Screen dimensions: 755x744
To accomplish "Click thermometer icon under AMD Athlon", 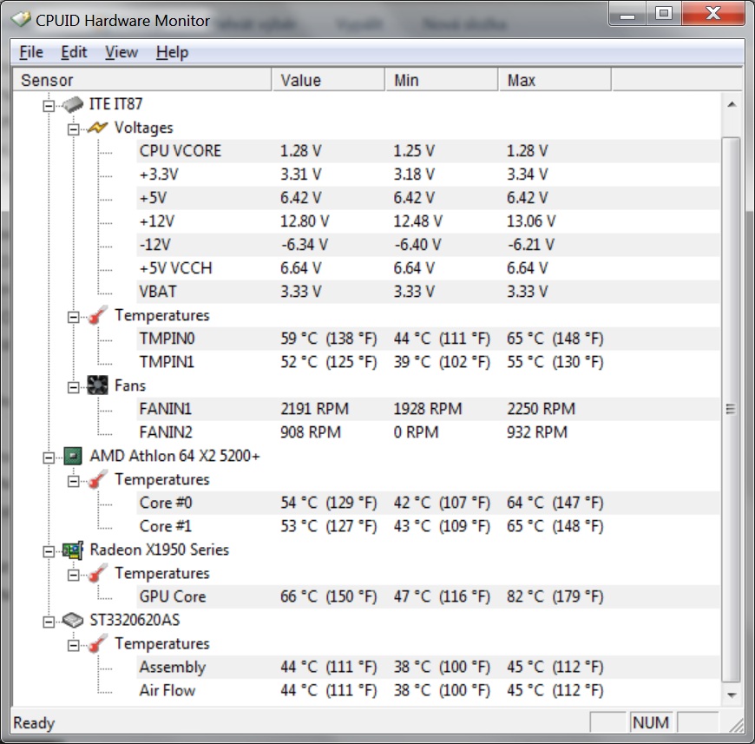I will point(98,479).
